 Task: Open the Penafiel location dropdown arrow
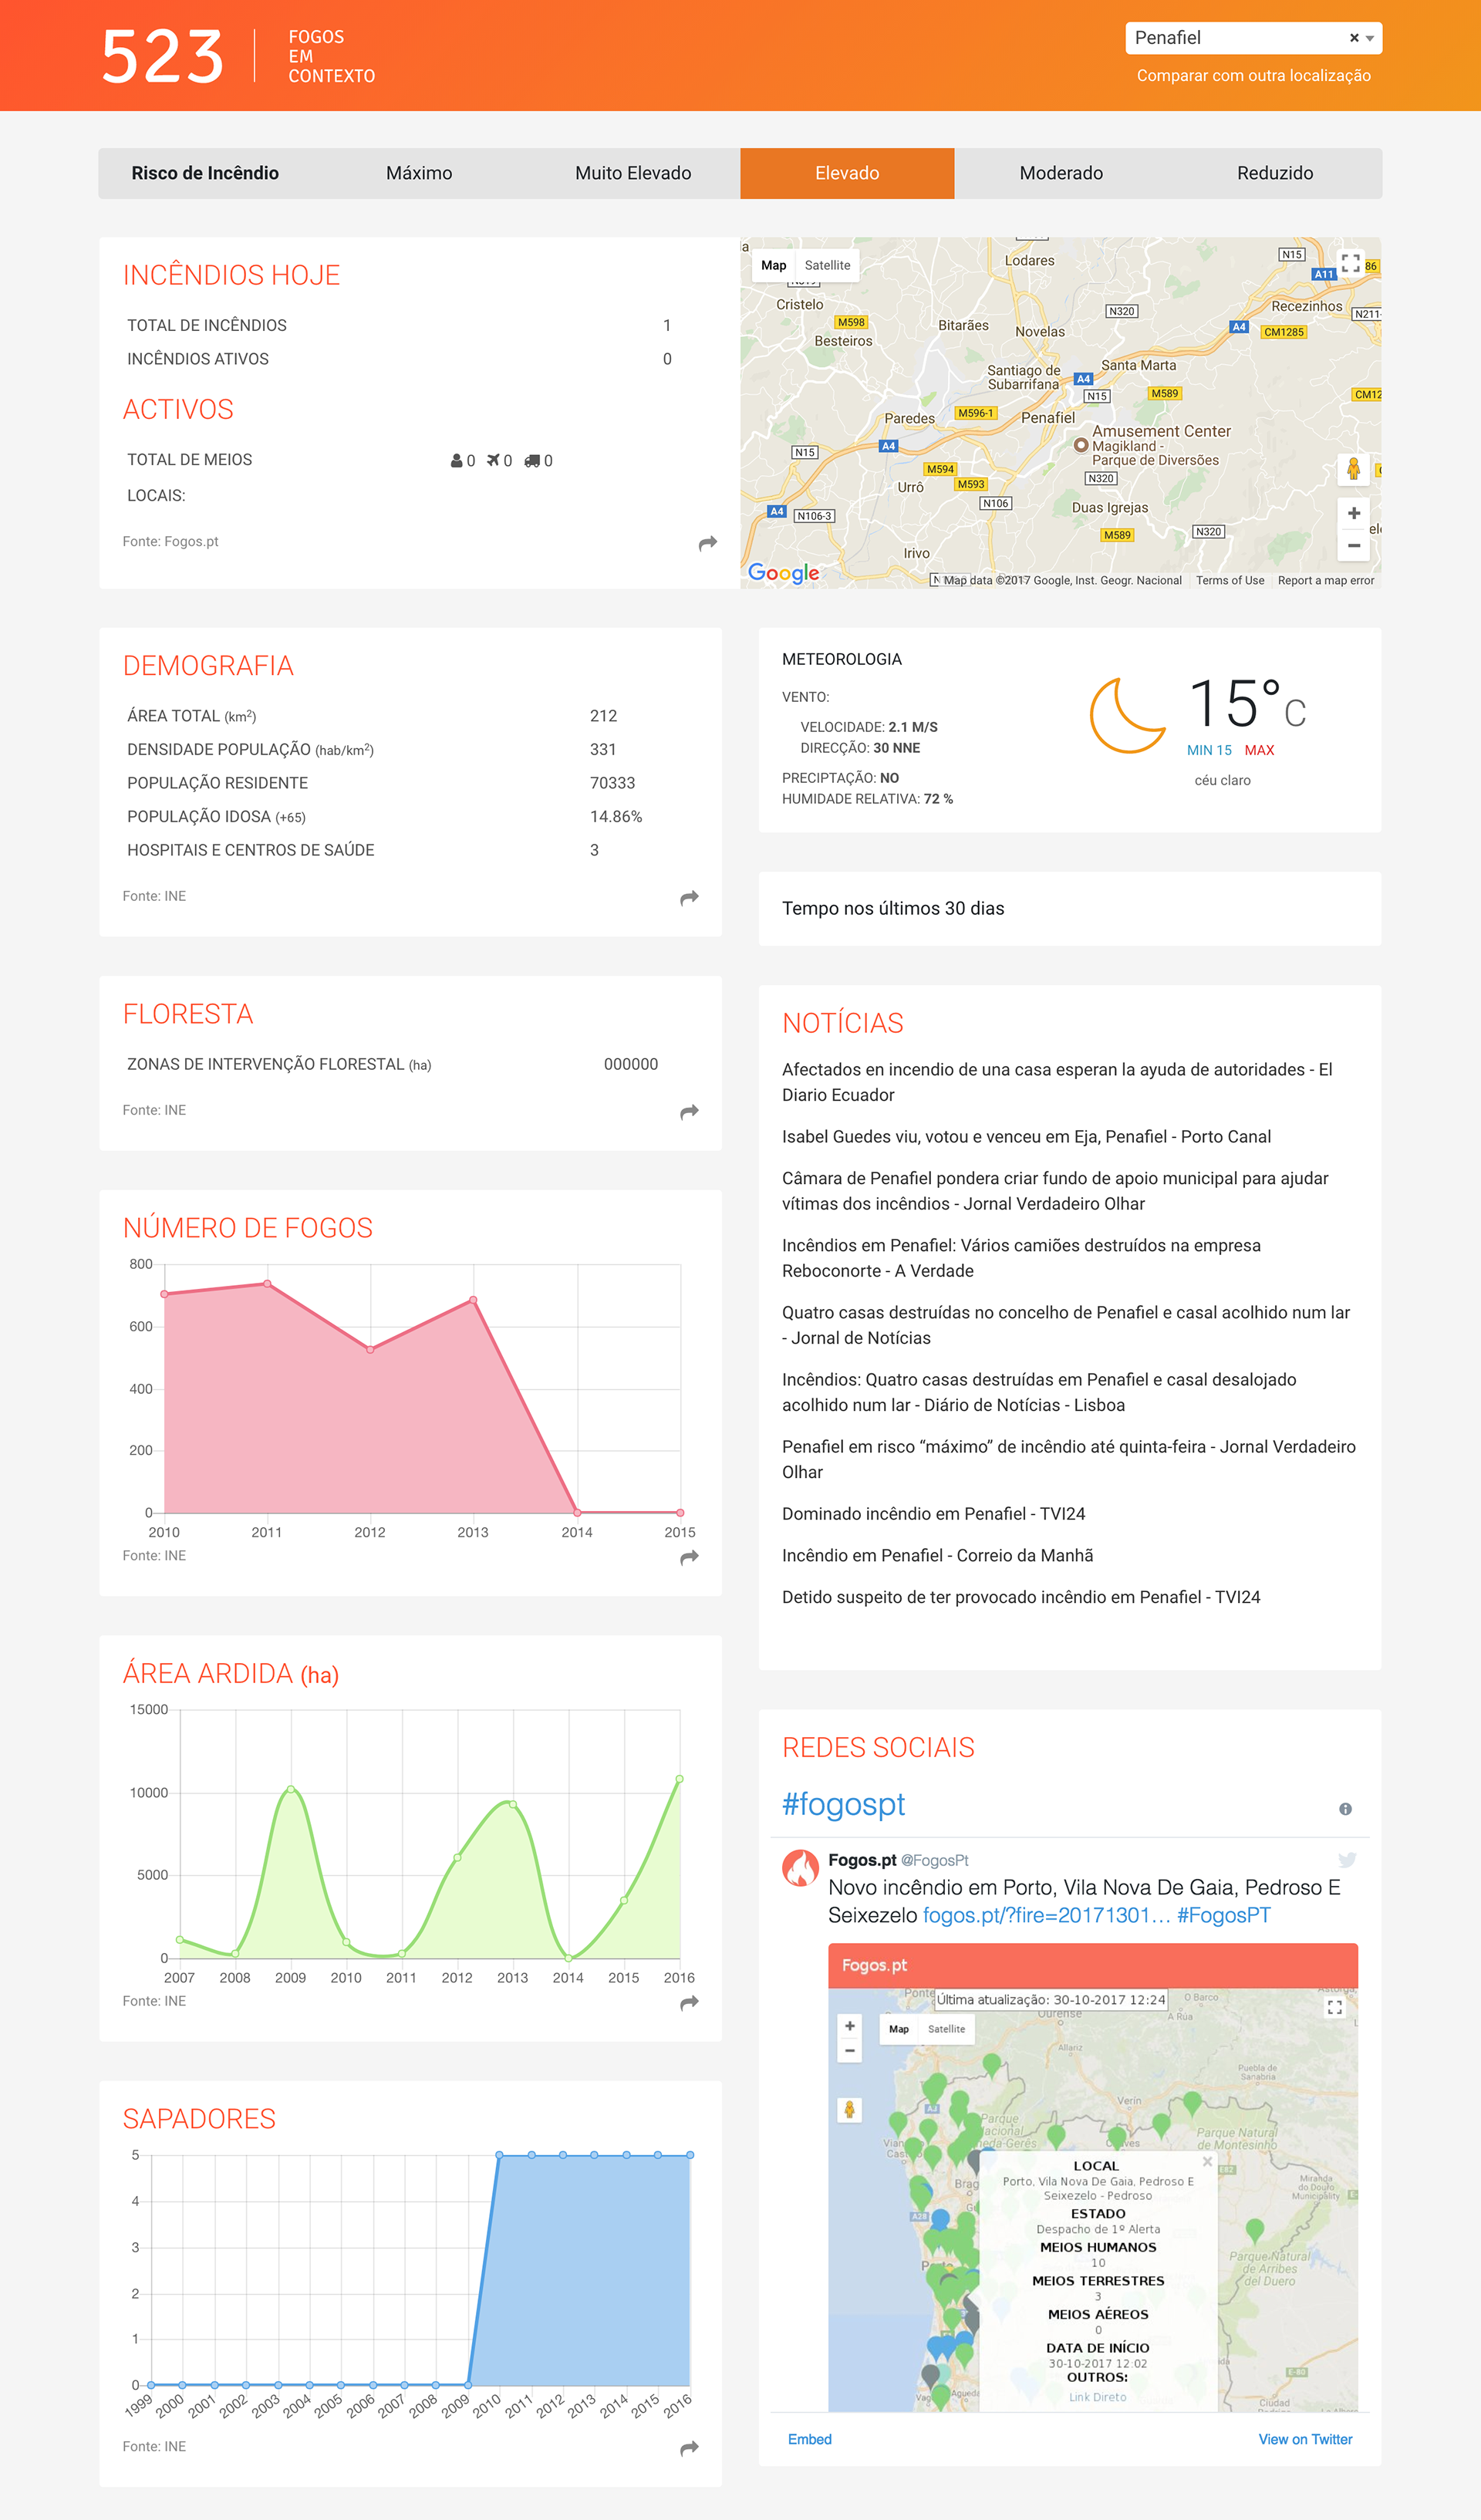[x=1370, y=38]
